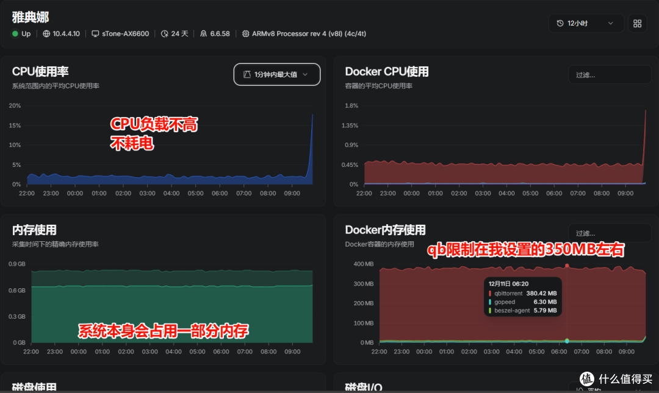Click the monitor icon beside sTone-AX6600
The height and width of the screenshot is (393, 659).
[95, 34]
